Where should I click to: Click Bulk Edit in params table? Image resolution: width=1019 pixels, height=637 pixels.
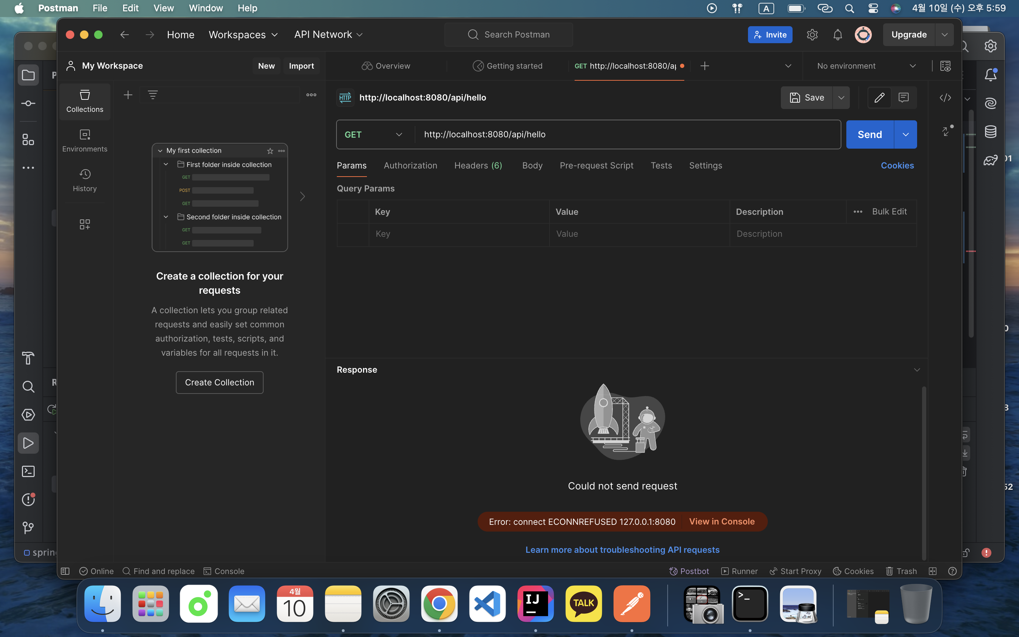tap(889, 212)
